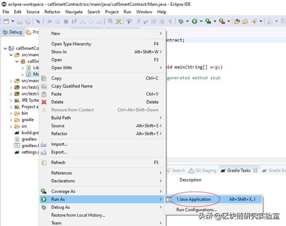Click the Debug bug toolbar icon
Screen dimensions: 286x226
click(x=181, y=21)
